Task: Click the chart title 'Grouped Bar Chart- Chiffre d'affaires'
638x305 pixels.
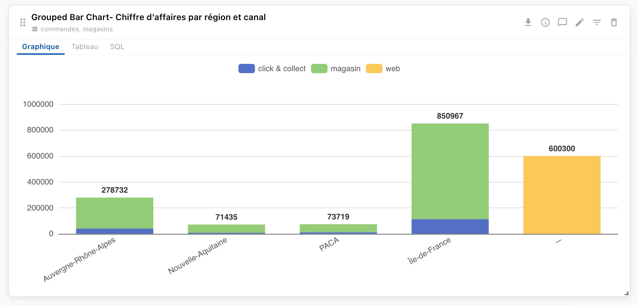Action: [x=148, y=17]
